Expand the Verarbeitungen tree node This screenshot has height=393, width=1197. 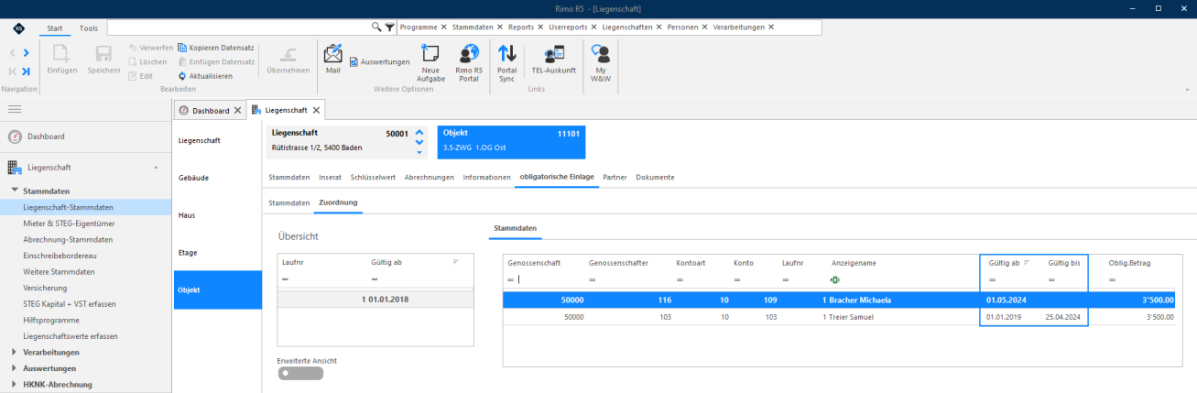click(x=14, y=352)
